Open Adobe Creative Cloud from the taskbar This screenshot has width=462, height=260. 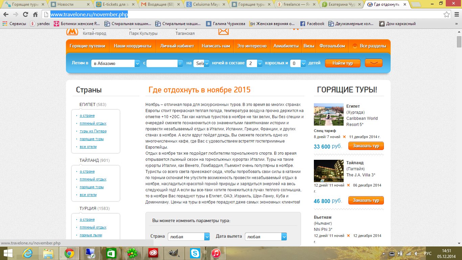(153, 253)
